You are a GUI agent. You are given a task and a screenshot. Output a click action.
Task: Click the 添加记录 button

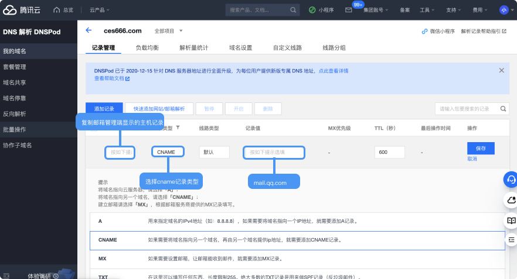[104, 109]
